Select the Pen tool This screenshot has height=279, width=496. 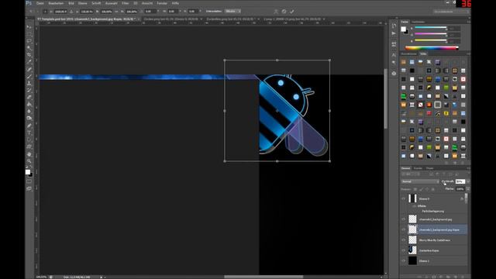(29, 126)
